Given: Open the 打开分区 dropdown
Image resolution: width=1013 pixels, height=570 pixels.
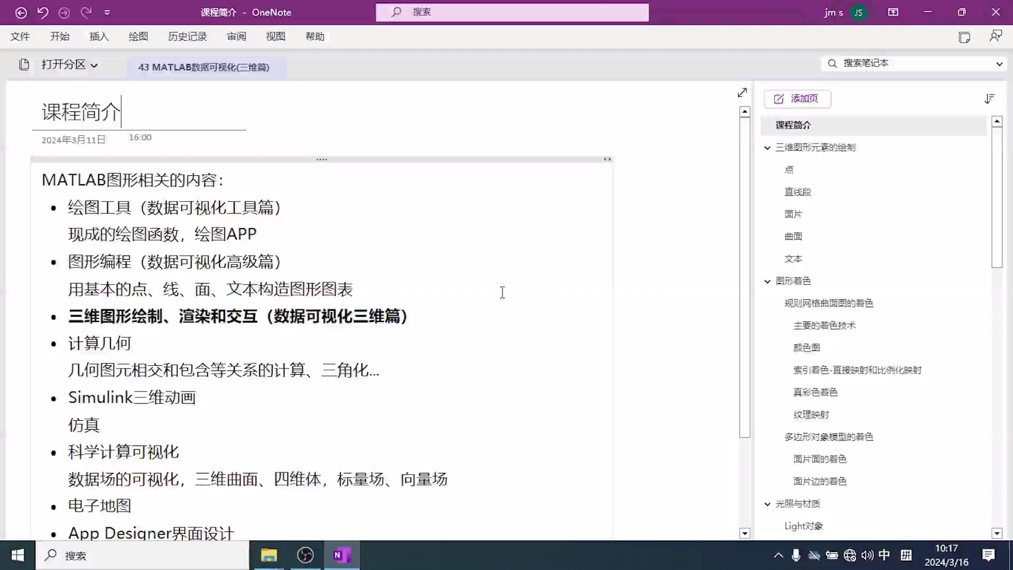Looking at the screenshot, I should point(69,64).
